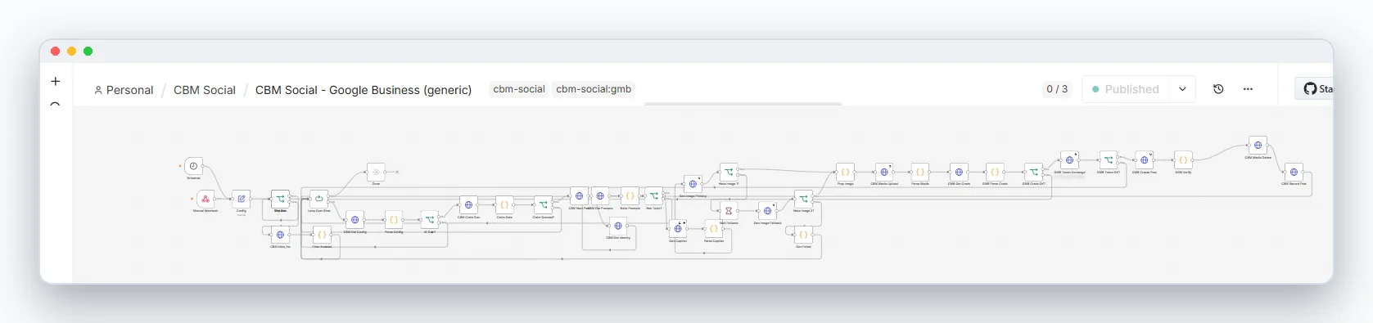
Task: Click the CBM Claim Run node
Action: (x=468, y=205)
